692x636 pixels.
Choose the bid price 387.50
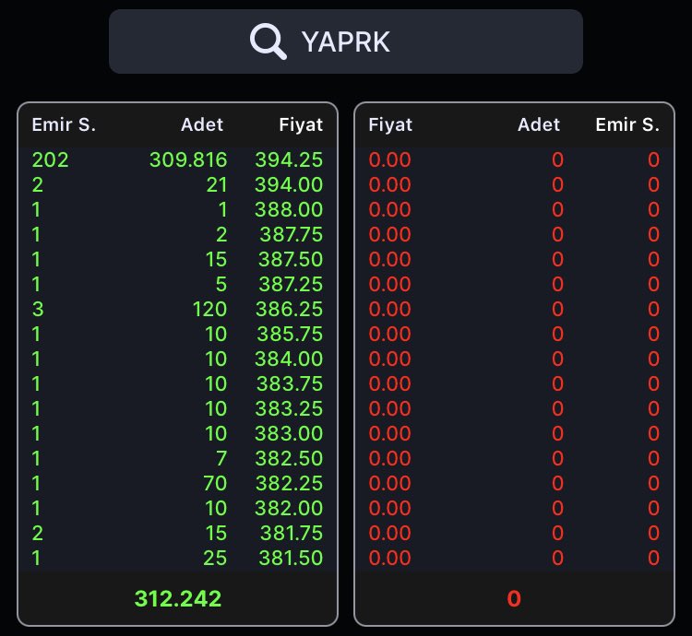point(291,259)
